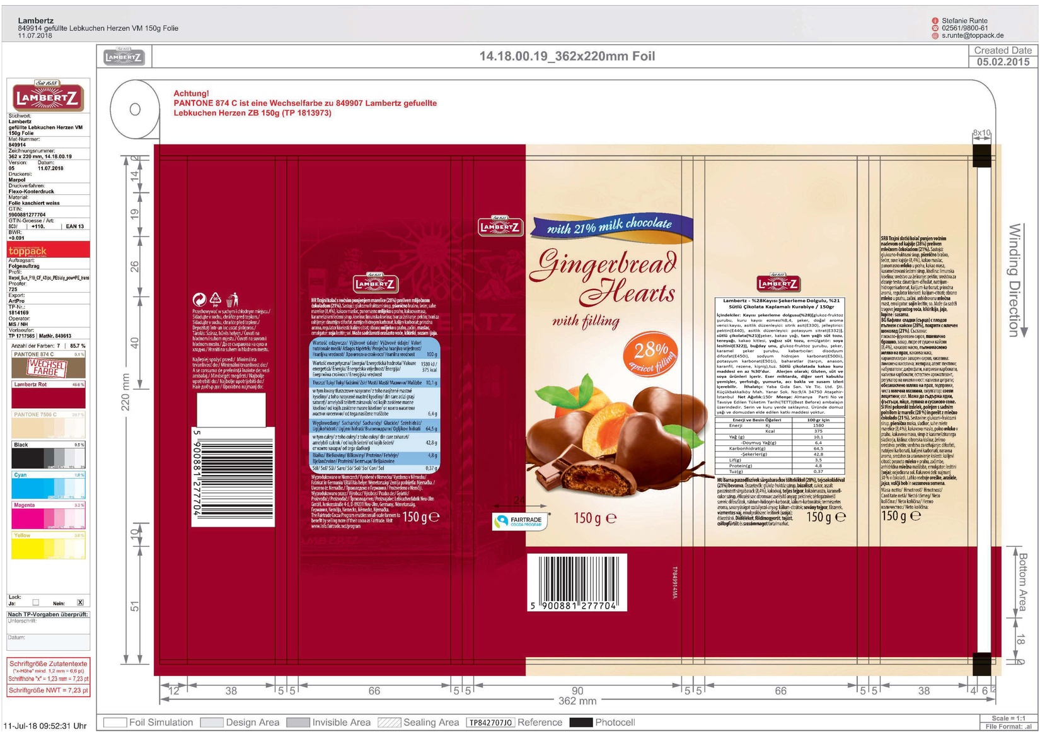Image resolution: width=1040 pixels, height=736 pixels.
Task: Click the 28% apricot filling badge
Action: point(651,356)
